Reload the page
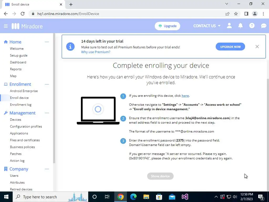Image resolution: width=269 pixels, height=202 pixels. 23,14
